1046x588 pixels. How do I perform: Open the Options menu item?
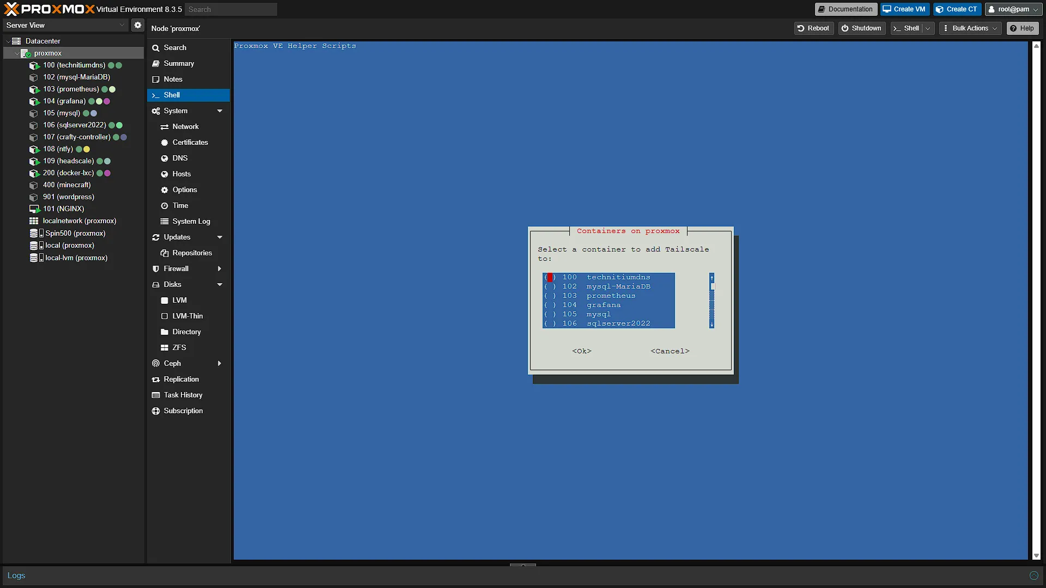click(x=188, y=190)
